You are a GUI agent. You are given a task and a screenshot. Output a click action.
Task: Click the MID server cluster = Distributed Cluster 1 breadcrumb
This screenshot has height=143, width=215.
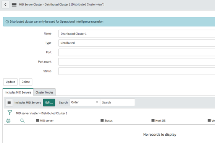tap(42, 113)
